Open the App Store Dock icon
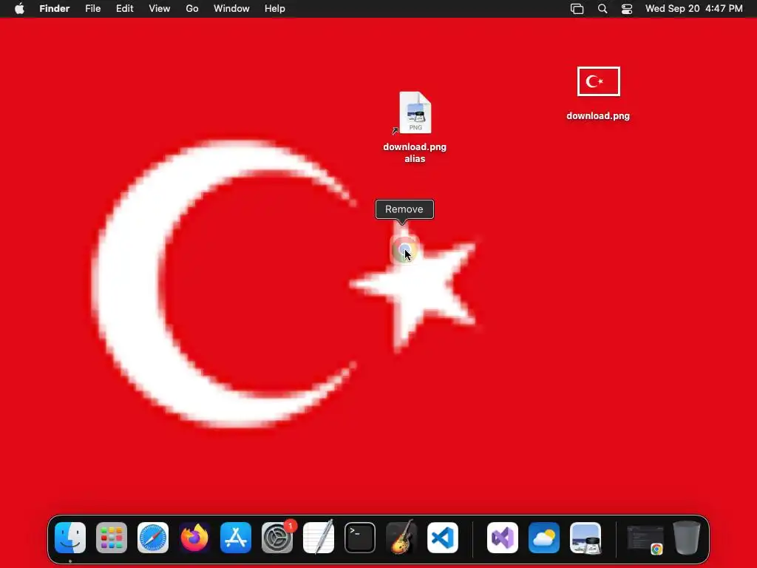The image size is (757, 568). click(x=236, y=538)
